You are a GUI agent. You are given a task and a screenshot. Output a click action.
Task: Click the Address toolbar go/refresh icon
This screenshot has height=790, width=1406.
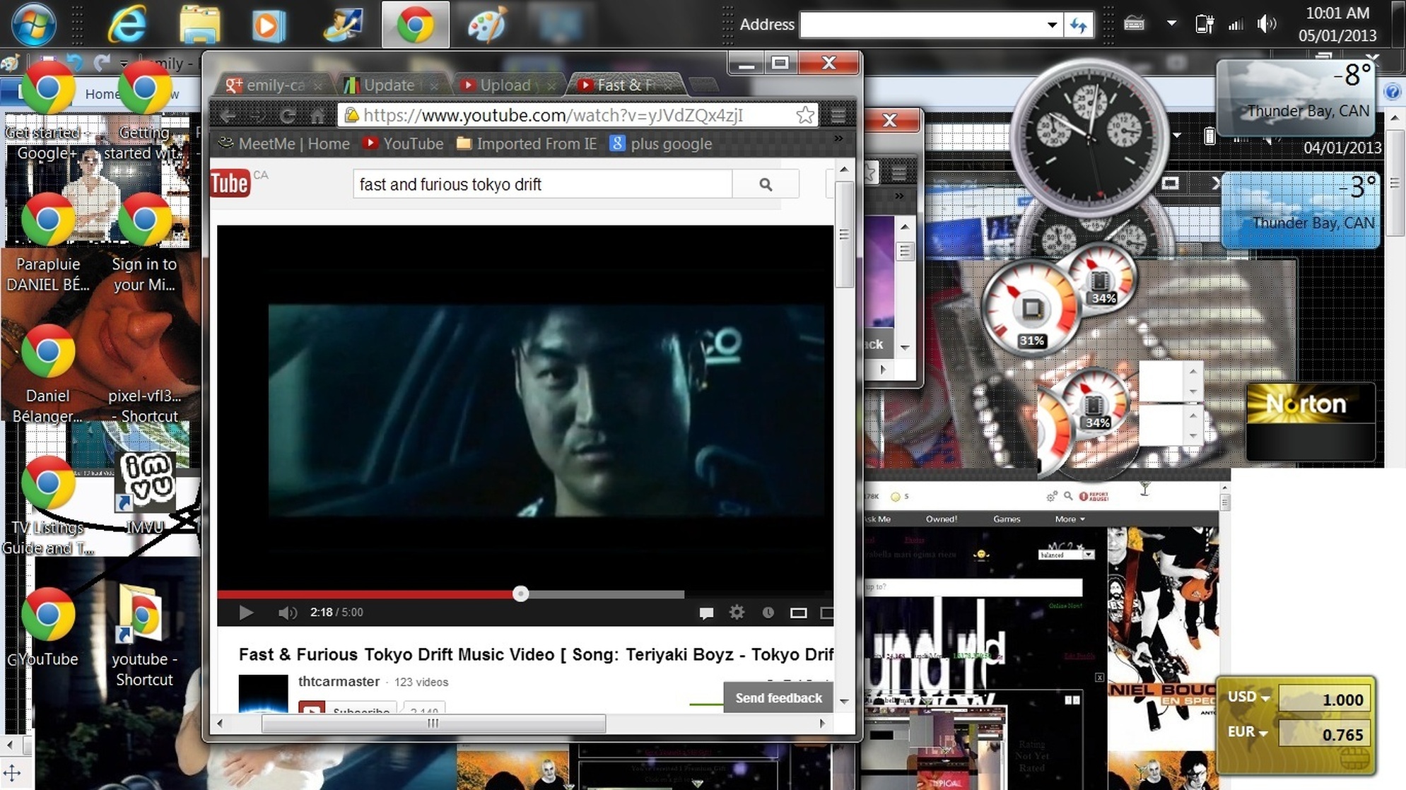point(1079,25)
